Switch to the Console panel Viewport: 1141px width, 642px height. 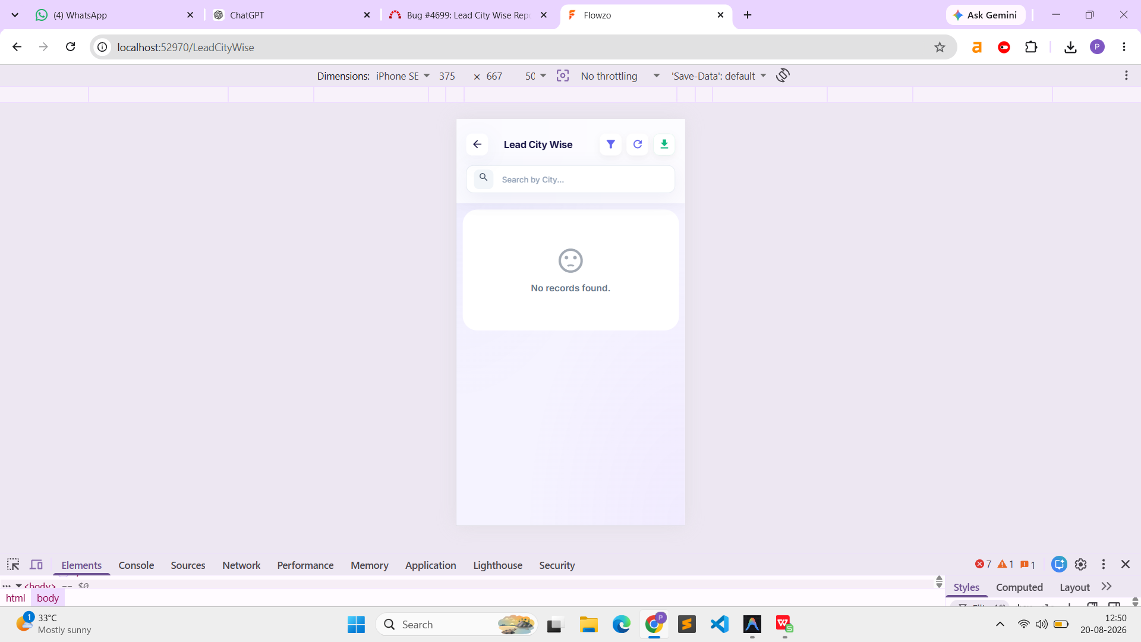(x=136, y=565)
